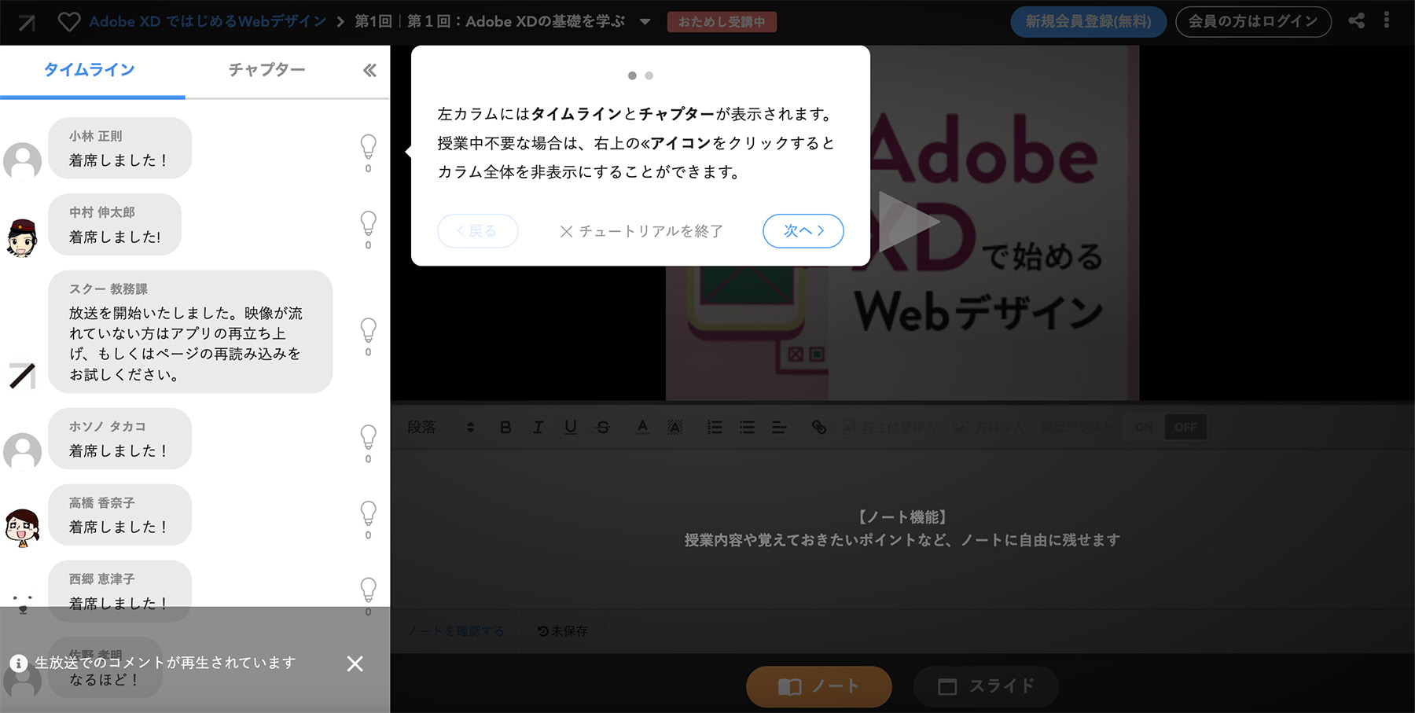
Task: Switch 筆記アシスト toggle to ON
Action: coord(1144,427)
